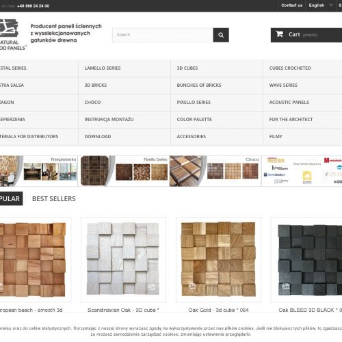
Task: View the Scandinavian Oak 3D cube thumbnail
Action: pos(123,259)
